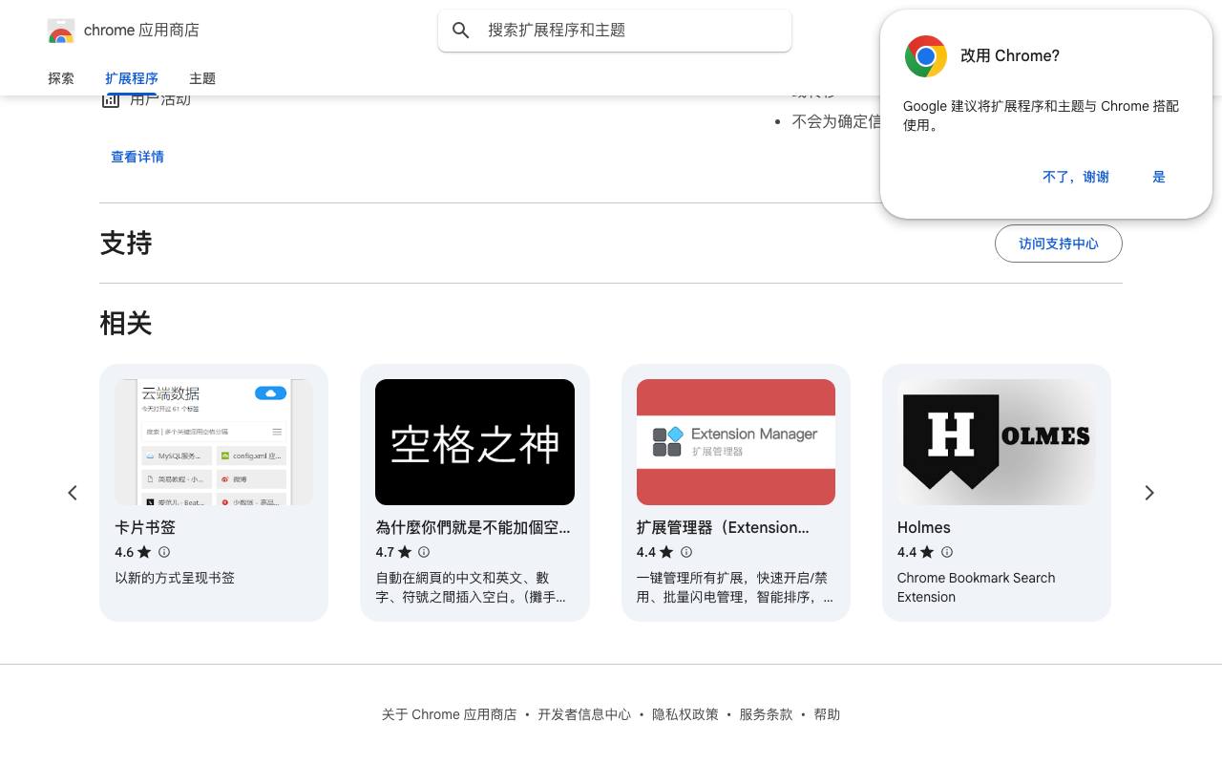The height and width of the screenshot is (764, 1222).
Task: Switch to the 主题 tab
Action: pos(202,78)
